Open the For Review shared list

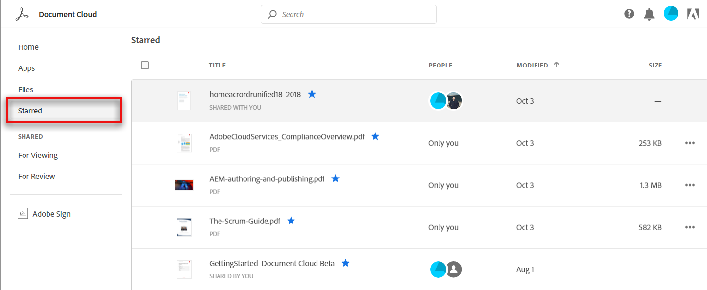click(37, 176)
